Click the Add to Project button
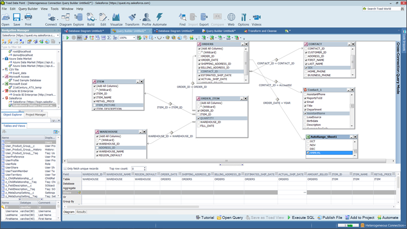Screen dimensions: 407x229 (x=359, y=218)
